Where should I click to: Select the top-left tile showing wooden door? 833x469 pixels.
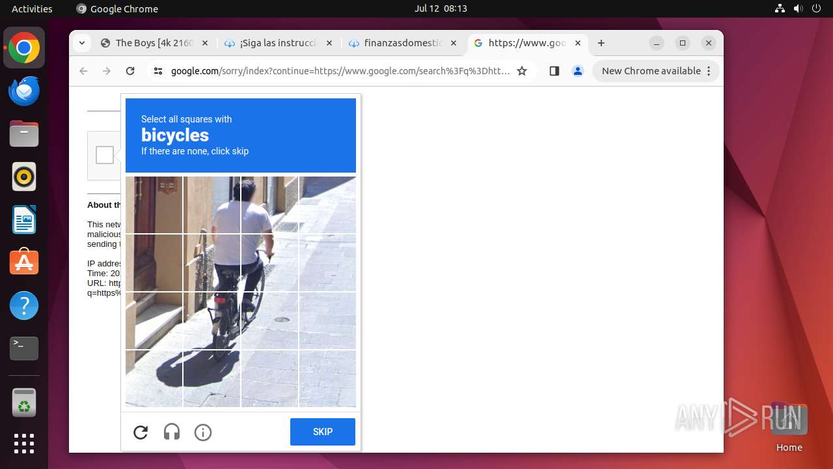click(154, 205)
